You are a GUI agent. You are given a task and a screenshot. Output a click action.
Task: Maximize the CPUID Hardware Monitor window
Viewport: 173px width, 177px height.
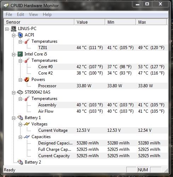(x=147, y=4)
